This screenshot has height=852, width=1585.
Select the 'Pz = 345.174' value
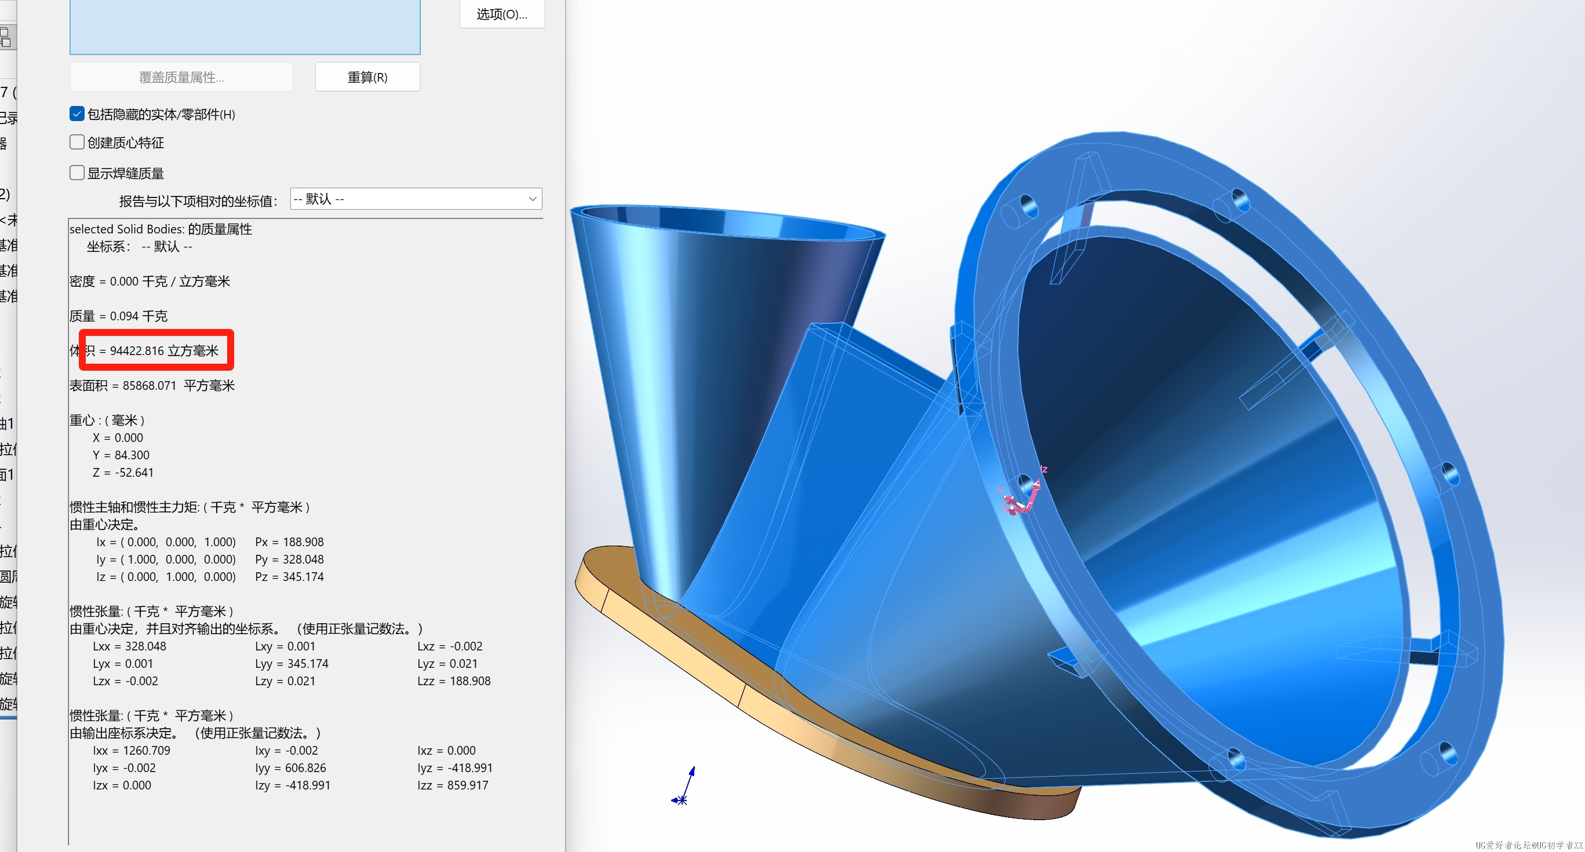click(289, 576)
